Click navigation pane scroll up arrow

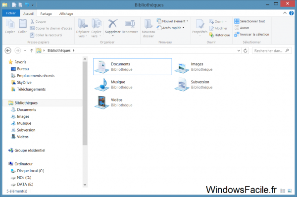[x=85, y=59]
